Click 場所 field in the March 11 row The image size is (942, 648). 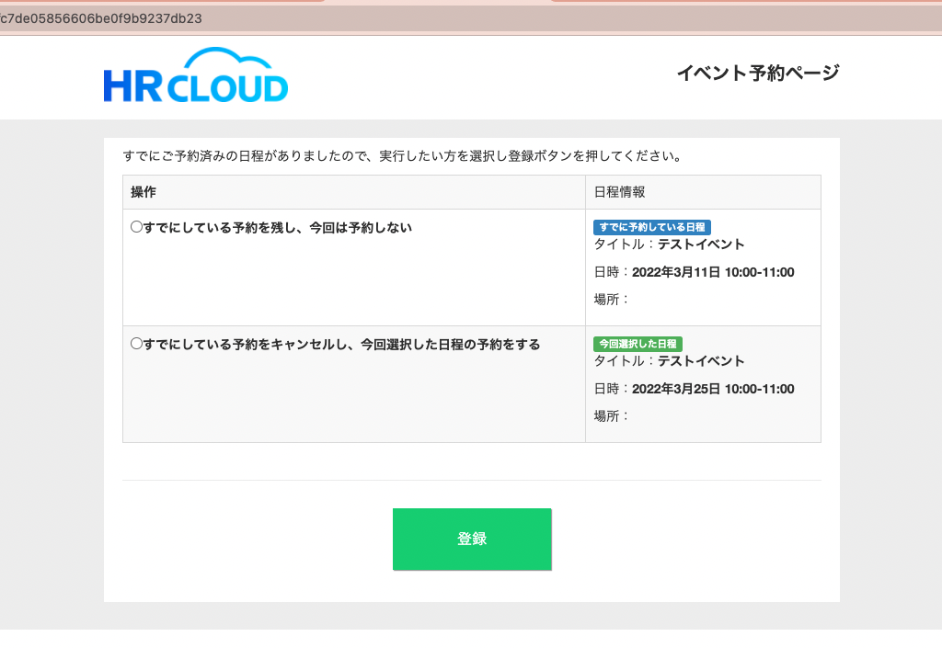pyautogui.click(x=611, y=299)
